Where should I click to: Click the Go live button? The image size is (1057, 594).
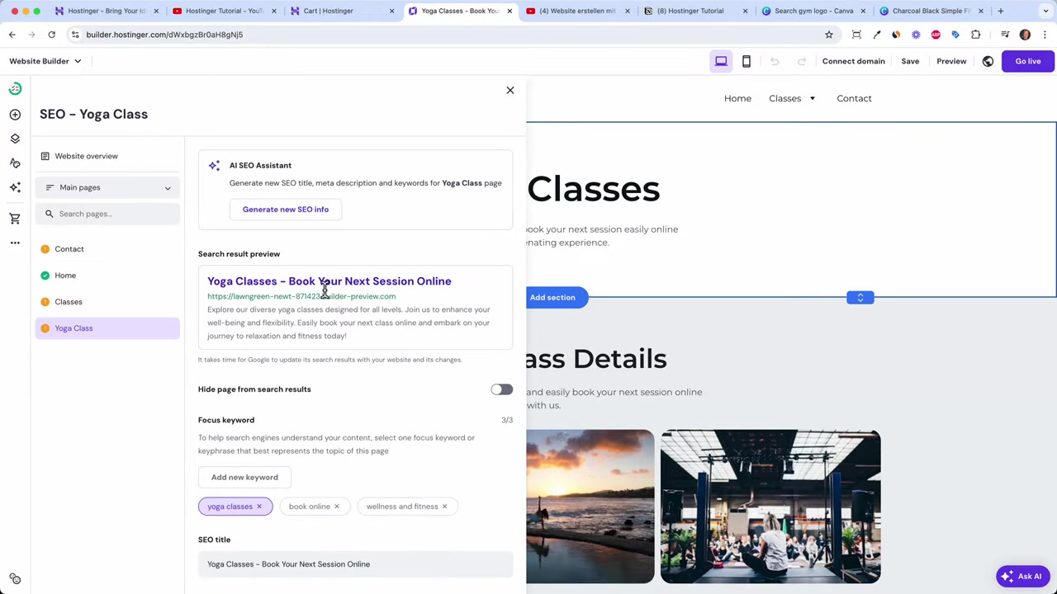pos(1028,61)
